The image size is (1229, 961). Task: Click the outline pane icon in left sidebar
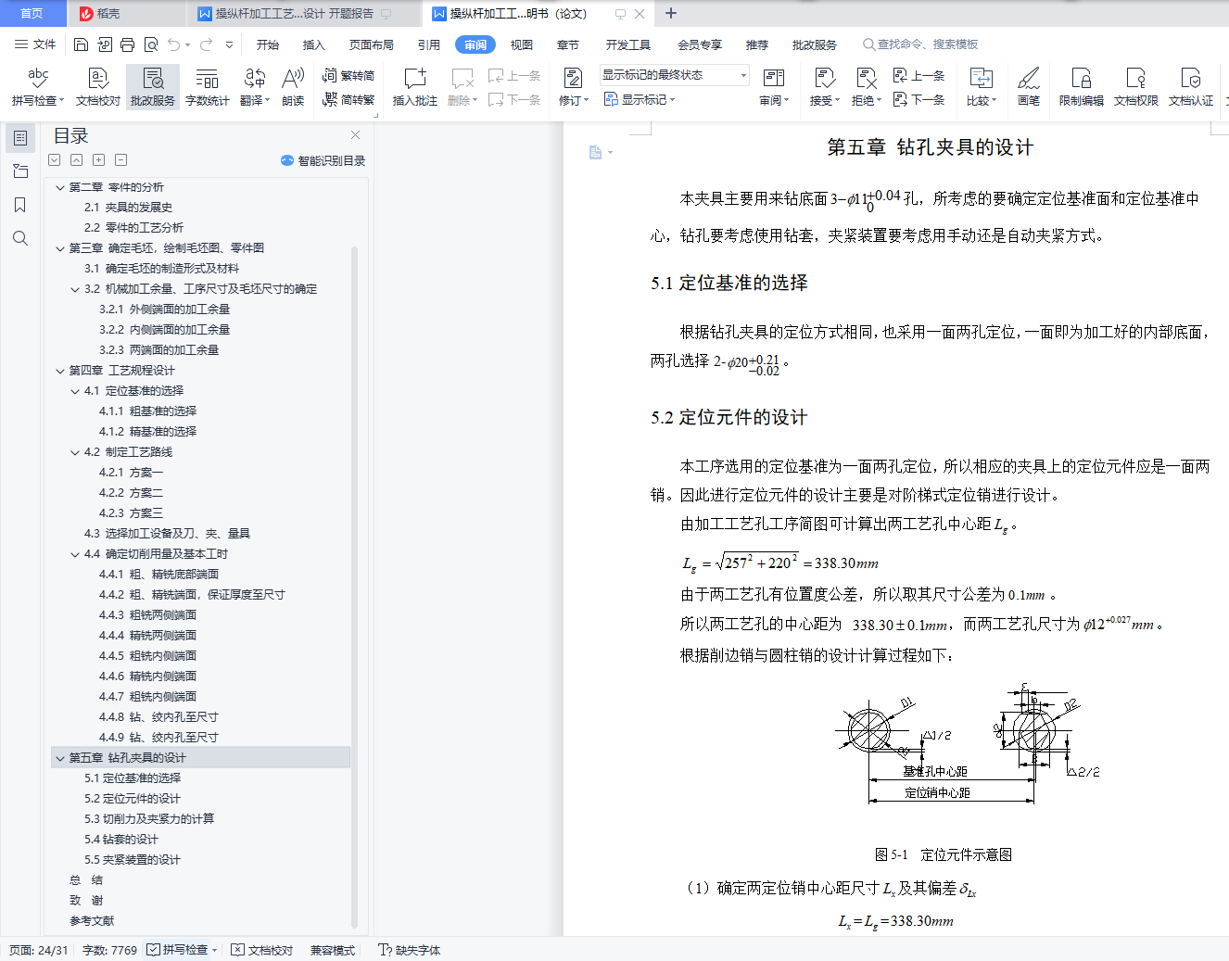click(20, 138)
